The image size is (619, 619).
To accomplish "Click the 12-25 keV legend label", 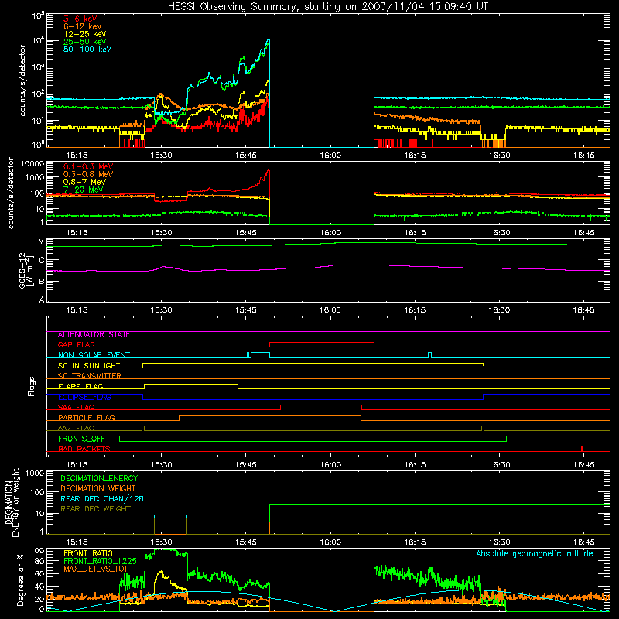I will 85,34.
